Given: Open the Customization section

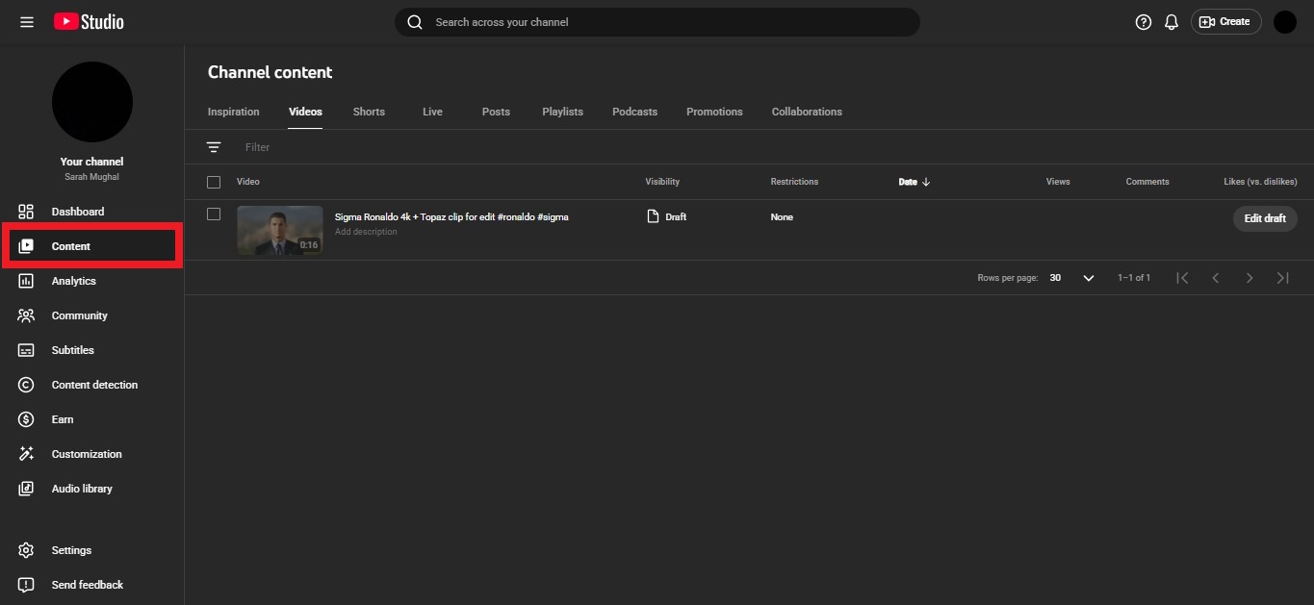Looking at the screenshot, I should 86,453.
